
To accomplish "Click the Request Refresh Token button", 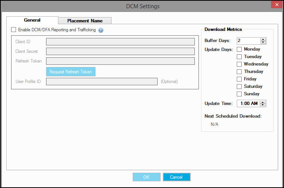I will tap(71, 72).
